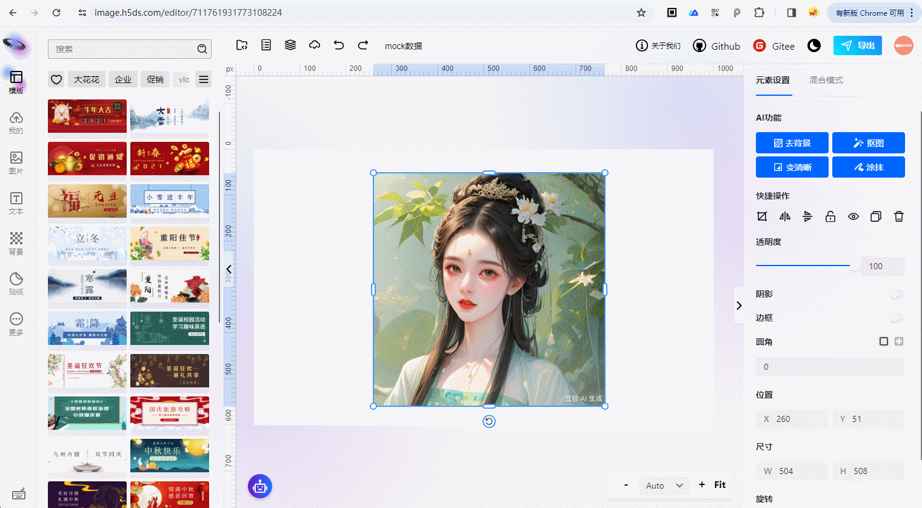Click the 去背景 remove background button
Viewport: 922px width, 508px height.
pyautogui.click(x=792, y=143)
